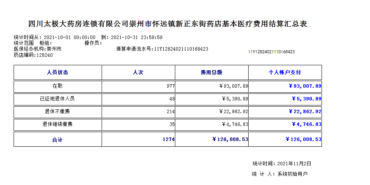This screenshot has height=185, width=370.
Task: Click blue ￥4,746.83 in 个人帐户支付 column
Action: click(306, 124)
